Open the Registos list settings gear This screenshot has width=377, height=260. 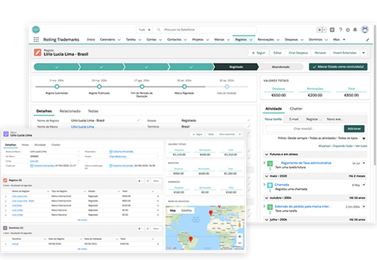tap(140, 181)
